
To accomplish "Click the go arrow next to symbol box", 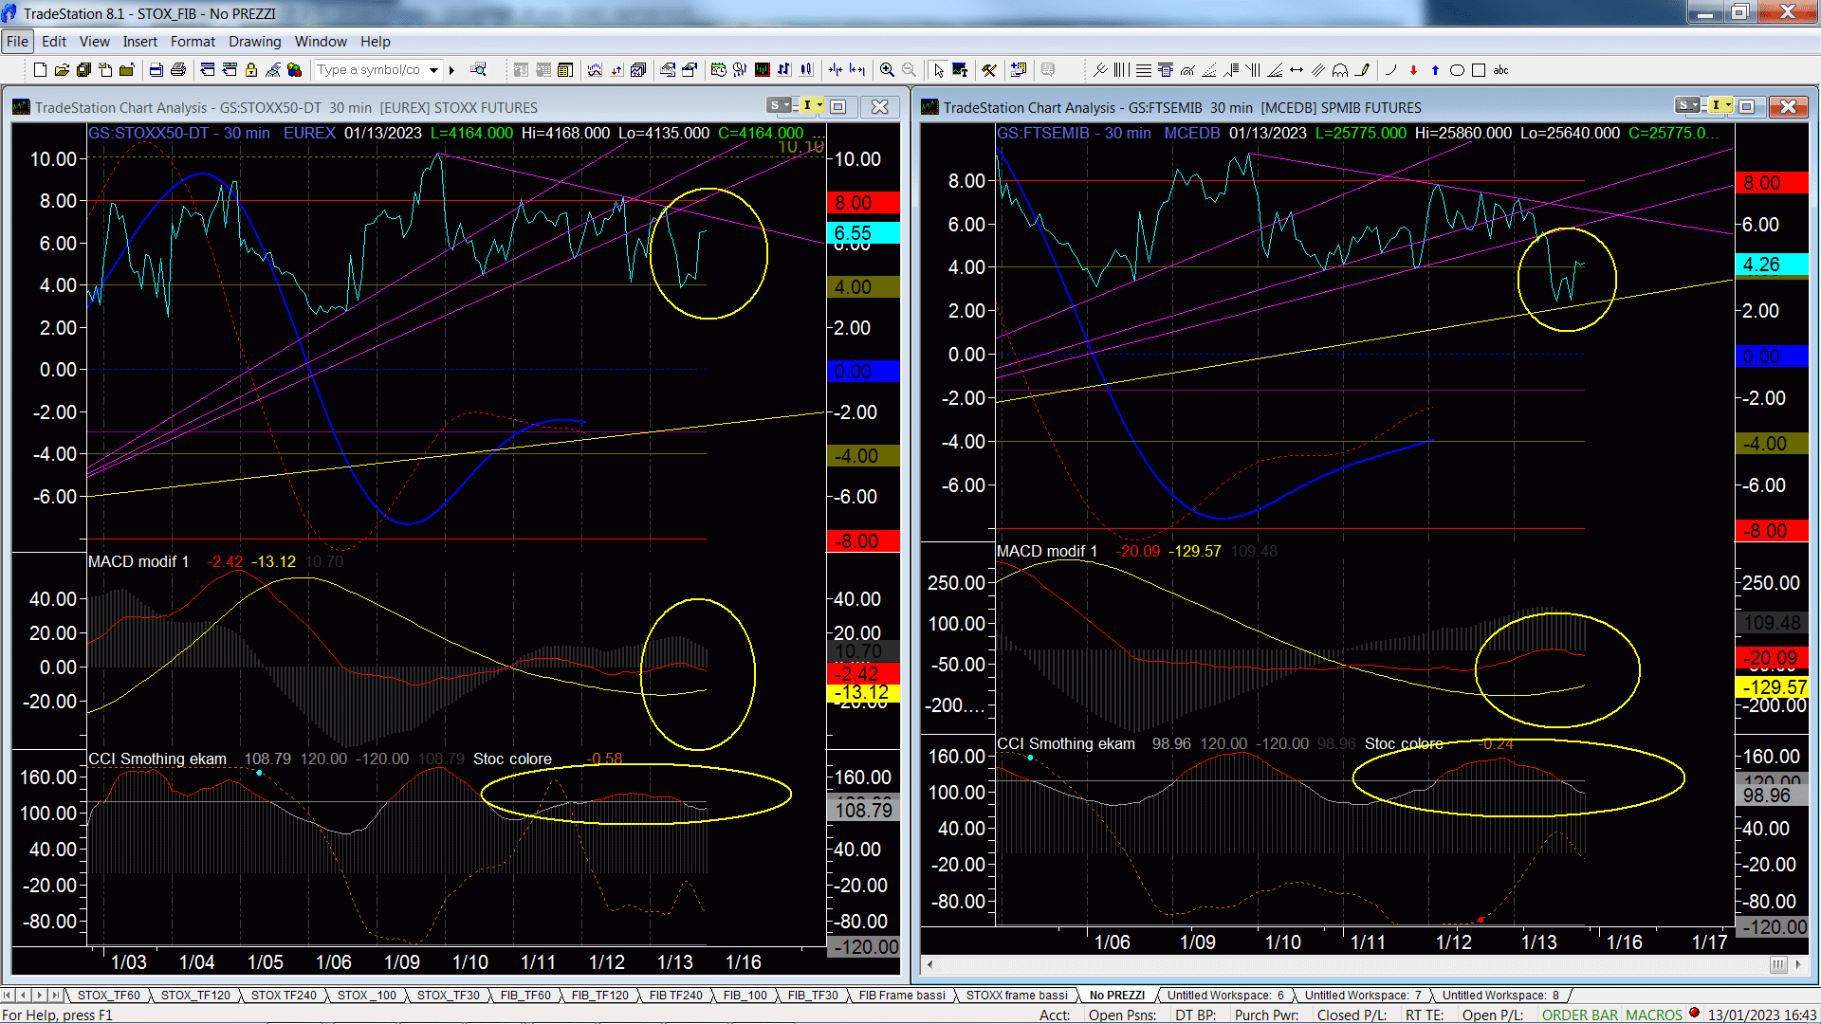I will 452,69.
